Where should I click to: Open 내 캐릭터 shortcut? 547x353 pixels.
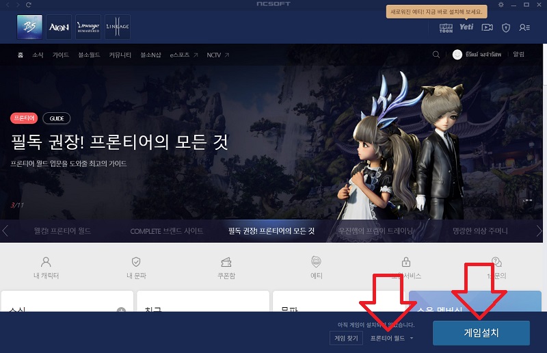click(46, 267)
